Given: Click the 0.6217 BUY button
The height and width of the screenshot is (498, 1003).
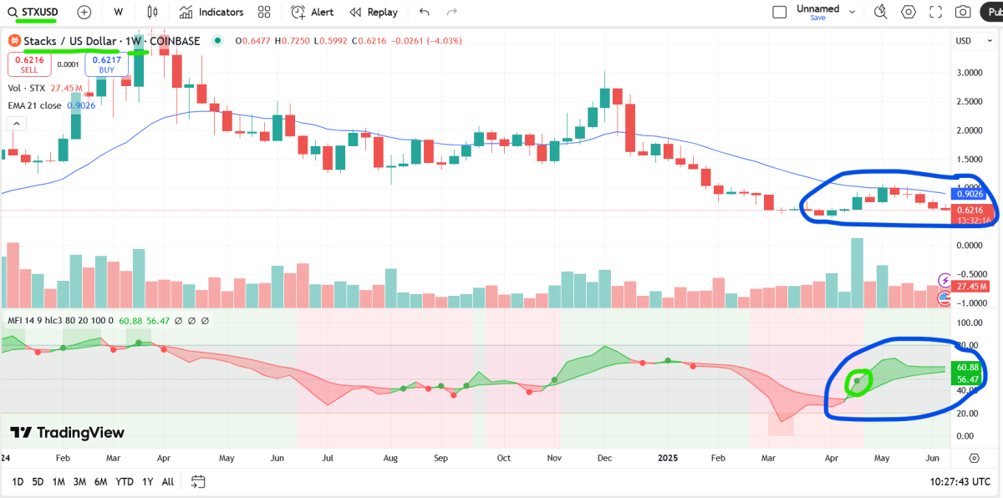Looking at the screenshot, I should [x=106, y=64].
